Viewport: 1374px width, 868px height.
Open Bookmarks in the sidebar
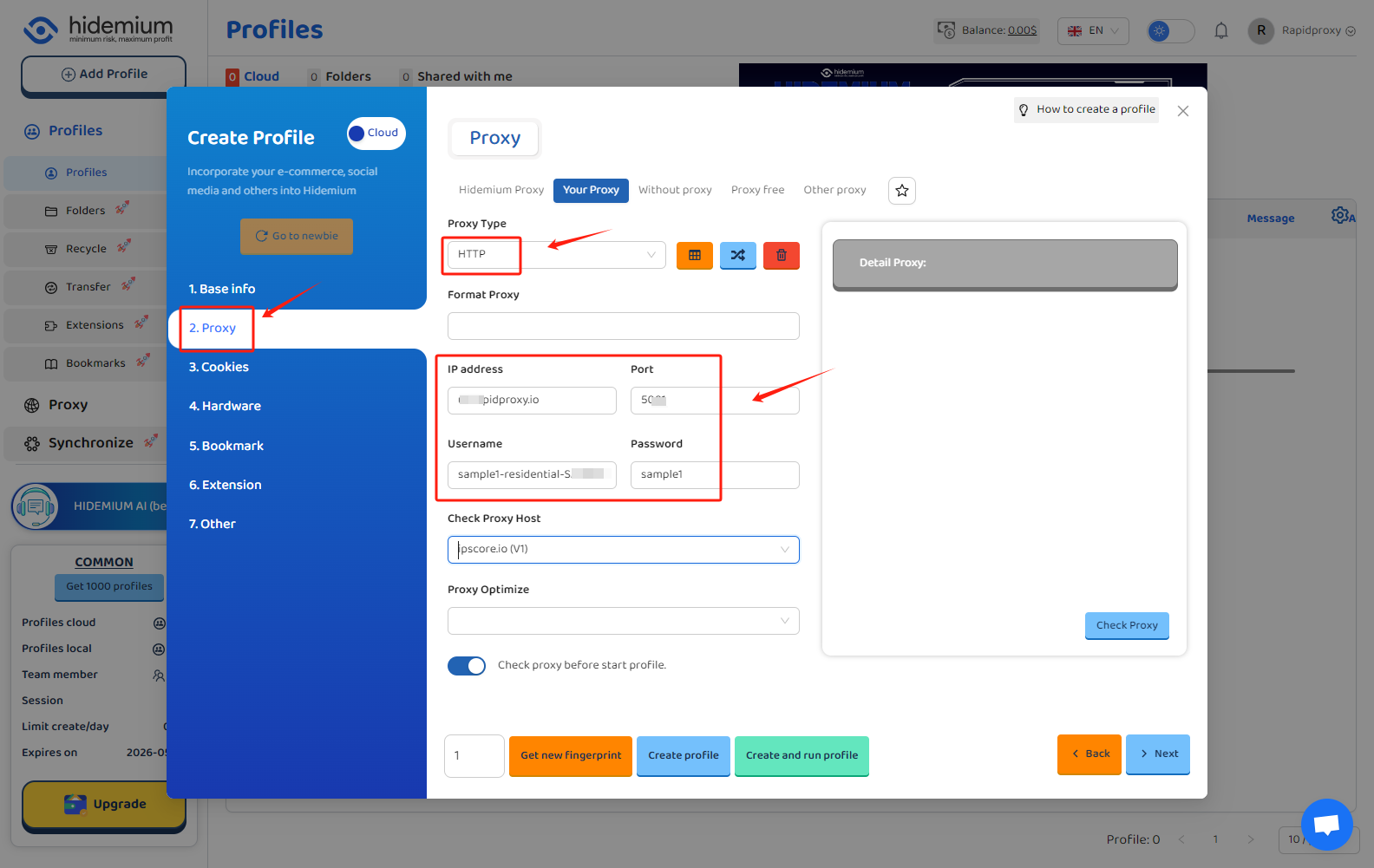85,363
